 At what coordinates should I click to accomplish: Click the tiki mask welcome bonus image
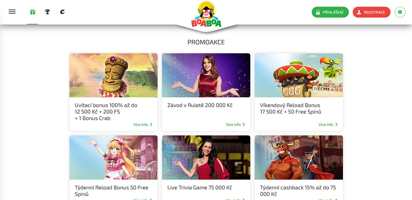114,75
